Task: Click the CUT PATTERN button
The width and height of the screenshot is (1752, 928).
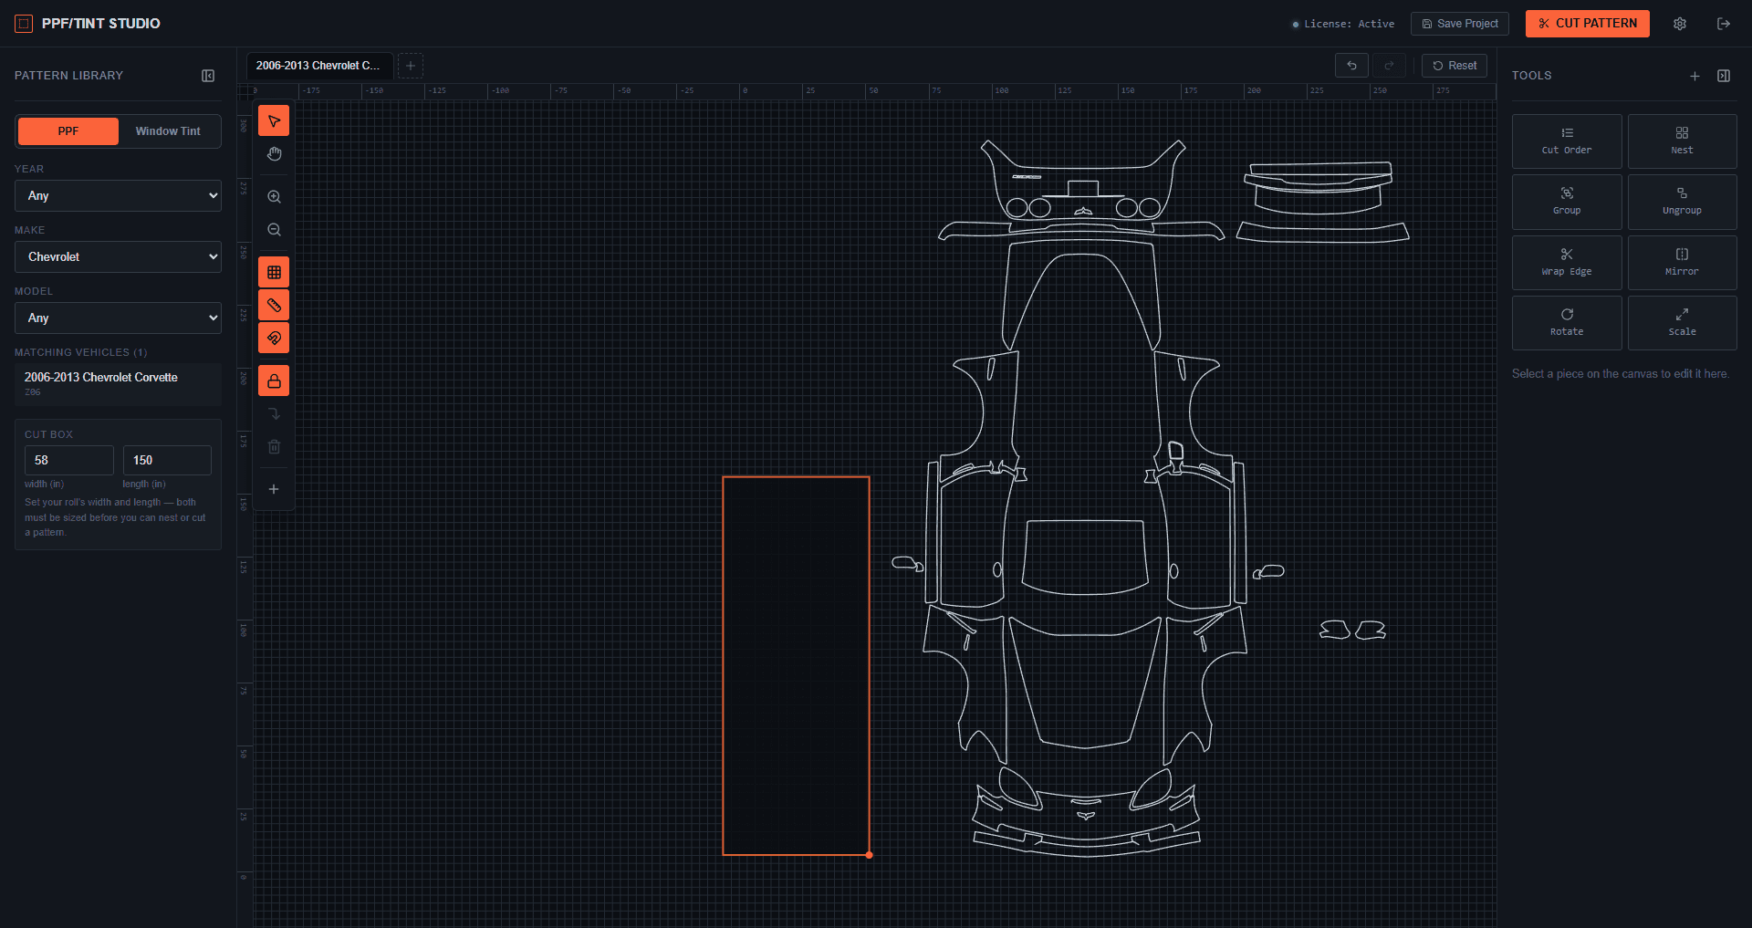Action: tap(1587, 24)
